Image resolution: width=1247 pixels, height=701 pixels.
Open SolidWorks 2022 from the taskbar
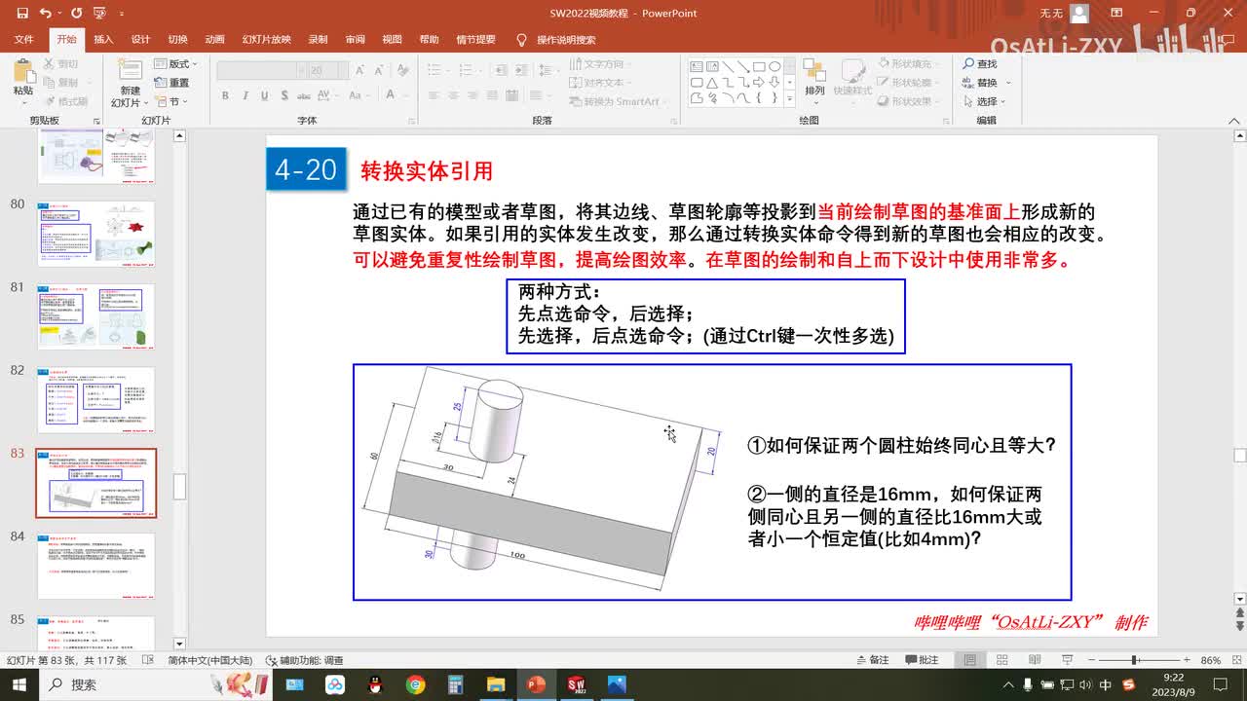coord(576,684)
